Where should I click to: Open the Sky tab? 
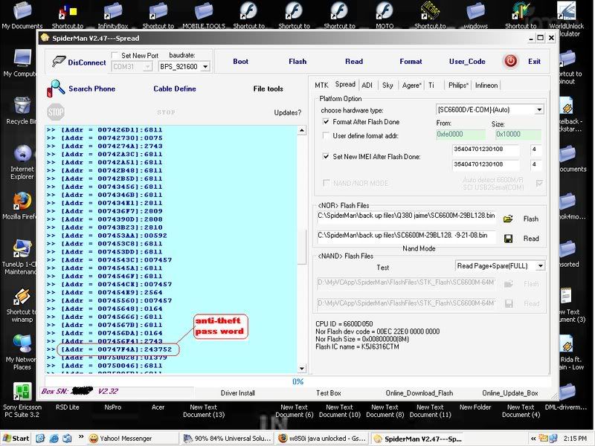click(387, 85)
